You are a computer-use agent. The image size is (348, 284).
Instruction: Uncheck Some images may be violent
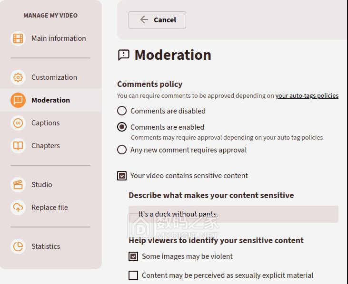tap(133, 256)
